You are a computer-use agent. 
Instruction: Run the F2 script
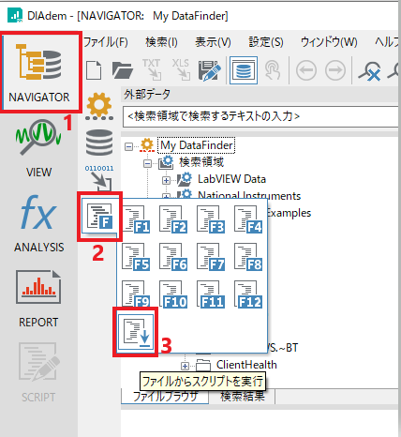point(173,219)
